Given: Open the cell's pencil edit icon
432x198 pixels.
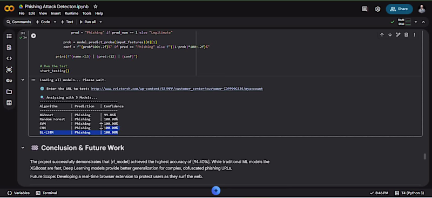Looking at the screenshot, I should (398, 35).
